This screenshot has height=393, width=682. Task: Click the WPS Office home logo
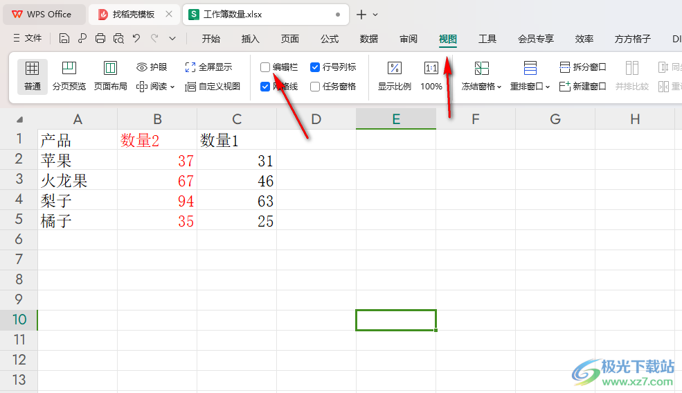click(42, 15)
